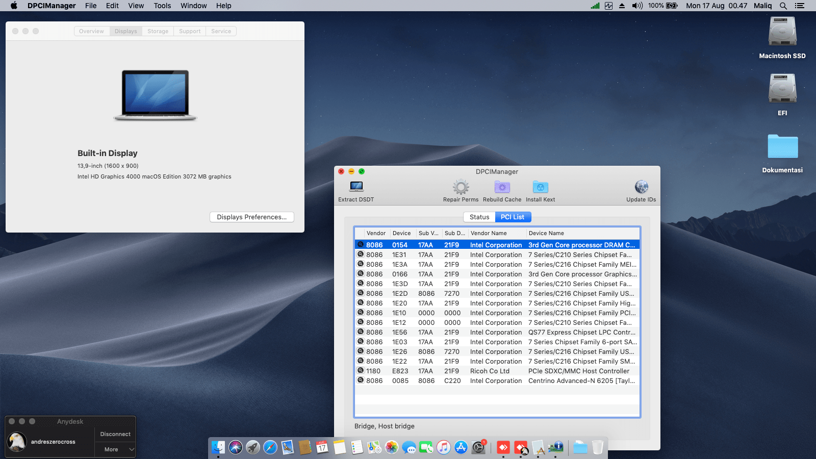The image size is (816, 459).
Task: Select the Storage tab in About This Mac
Action: pyautogui.click(x=158, y=31)
